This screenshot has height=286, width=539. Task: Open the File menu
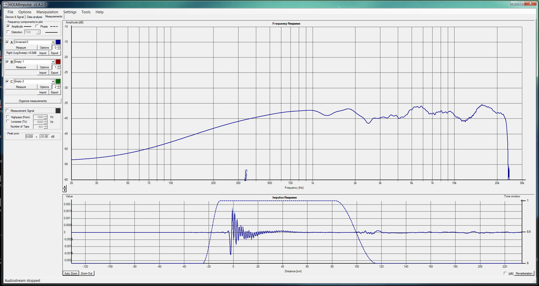(10, 12)
